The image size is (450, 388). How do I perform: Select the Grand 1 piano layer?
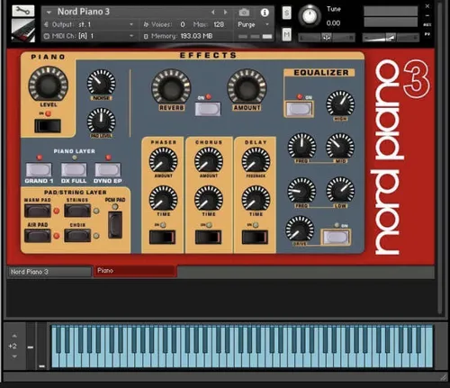coord(39,170)
